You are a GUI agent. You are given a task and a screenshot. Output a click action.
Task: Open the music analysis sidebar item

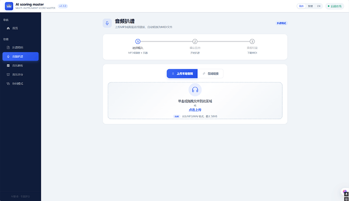(20, 66)
